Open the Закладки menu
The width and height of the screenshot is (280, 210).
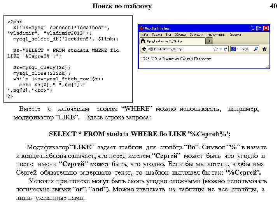tap(197, 35)
